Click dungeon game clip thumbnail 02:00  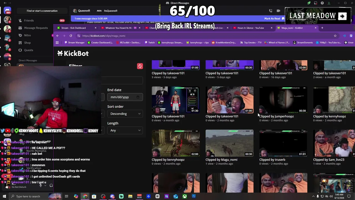176,143
